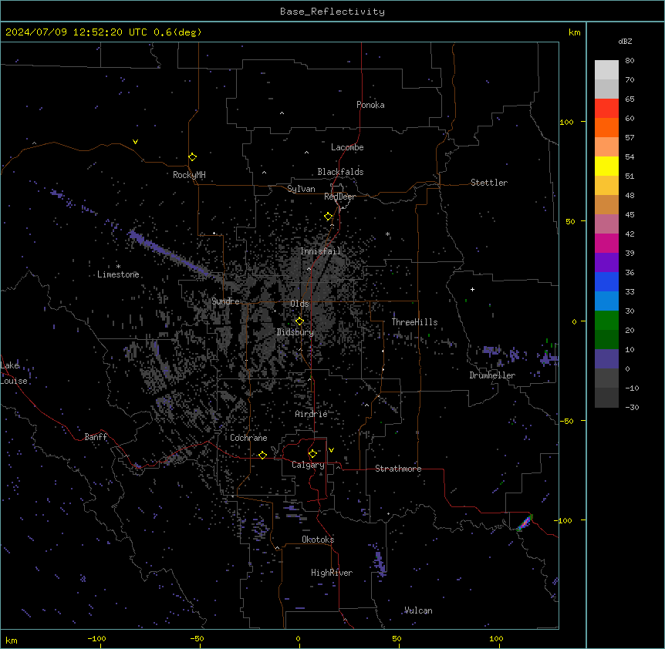
Task: Click the Calgary city label
Action: [x=308, y=465]
